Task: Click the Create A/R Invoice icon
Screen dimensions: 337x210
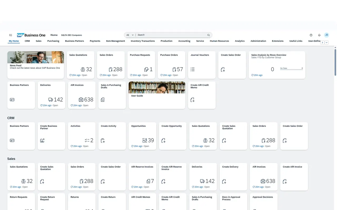Action: point(285,181)
